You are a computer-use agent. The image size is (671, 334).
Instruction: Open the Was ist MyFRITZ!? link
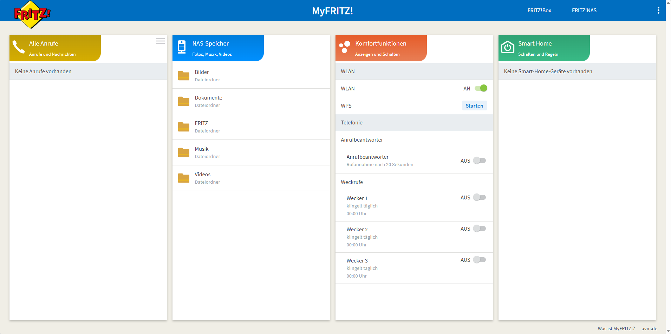coord(616,328)
